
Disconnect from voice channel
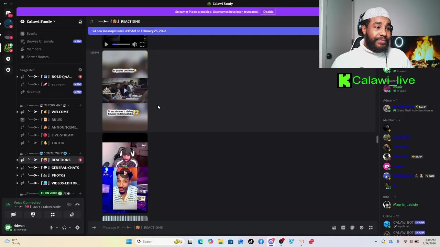pyautogui.click(x=77, y=204)
